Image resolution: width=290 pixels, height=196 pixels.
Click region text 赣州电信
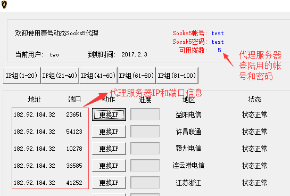coord(188,149)
